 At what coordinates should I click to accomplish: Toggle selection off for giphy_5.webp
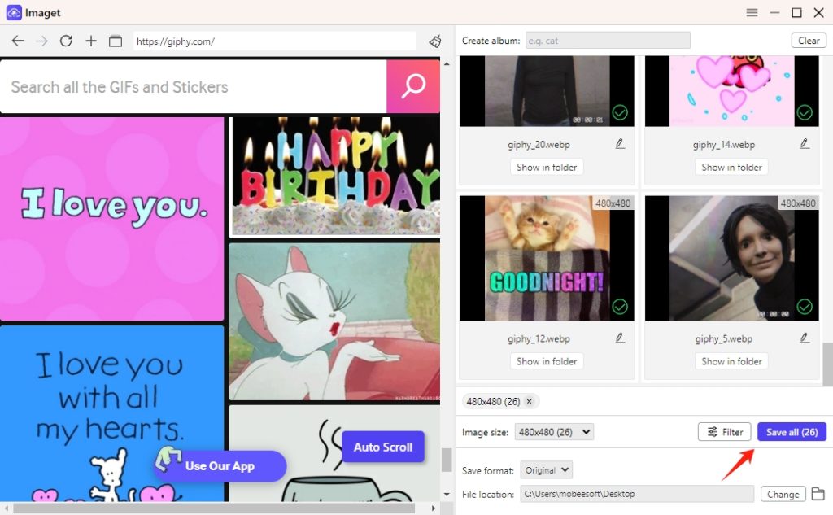tap(805, 308)
